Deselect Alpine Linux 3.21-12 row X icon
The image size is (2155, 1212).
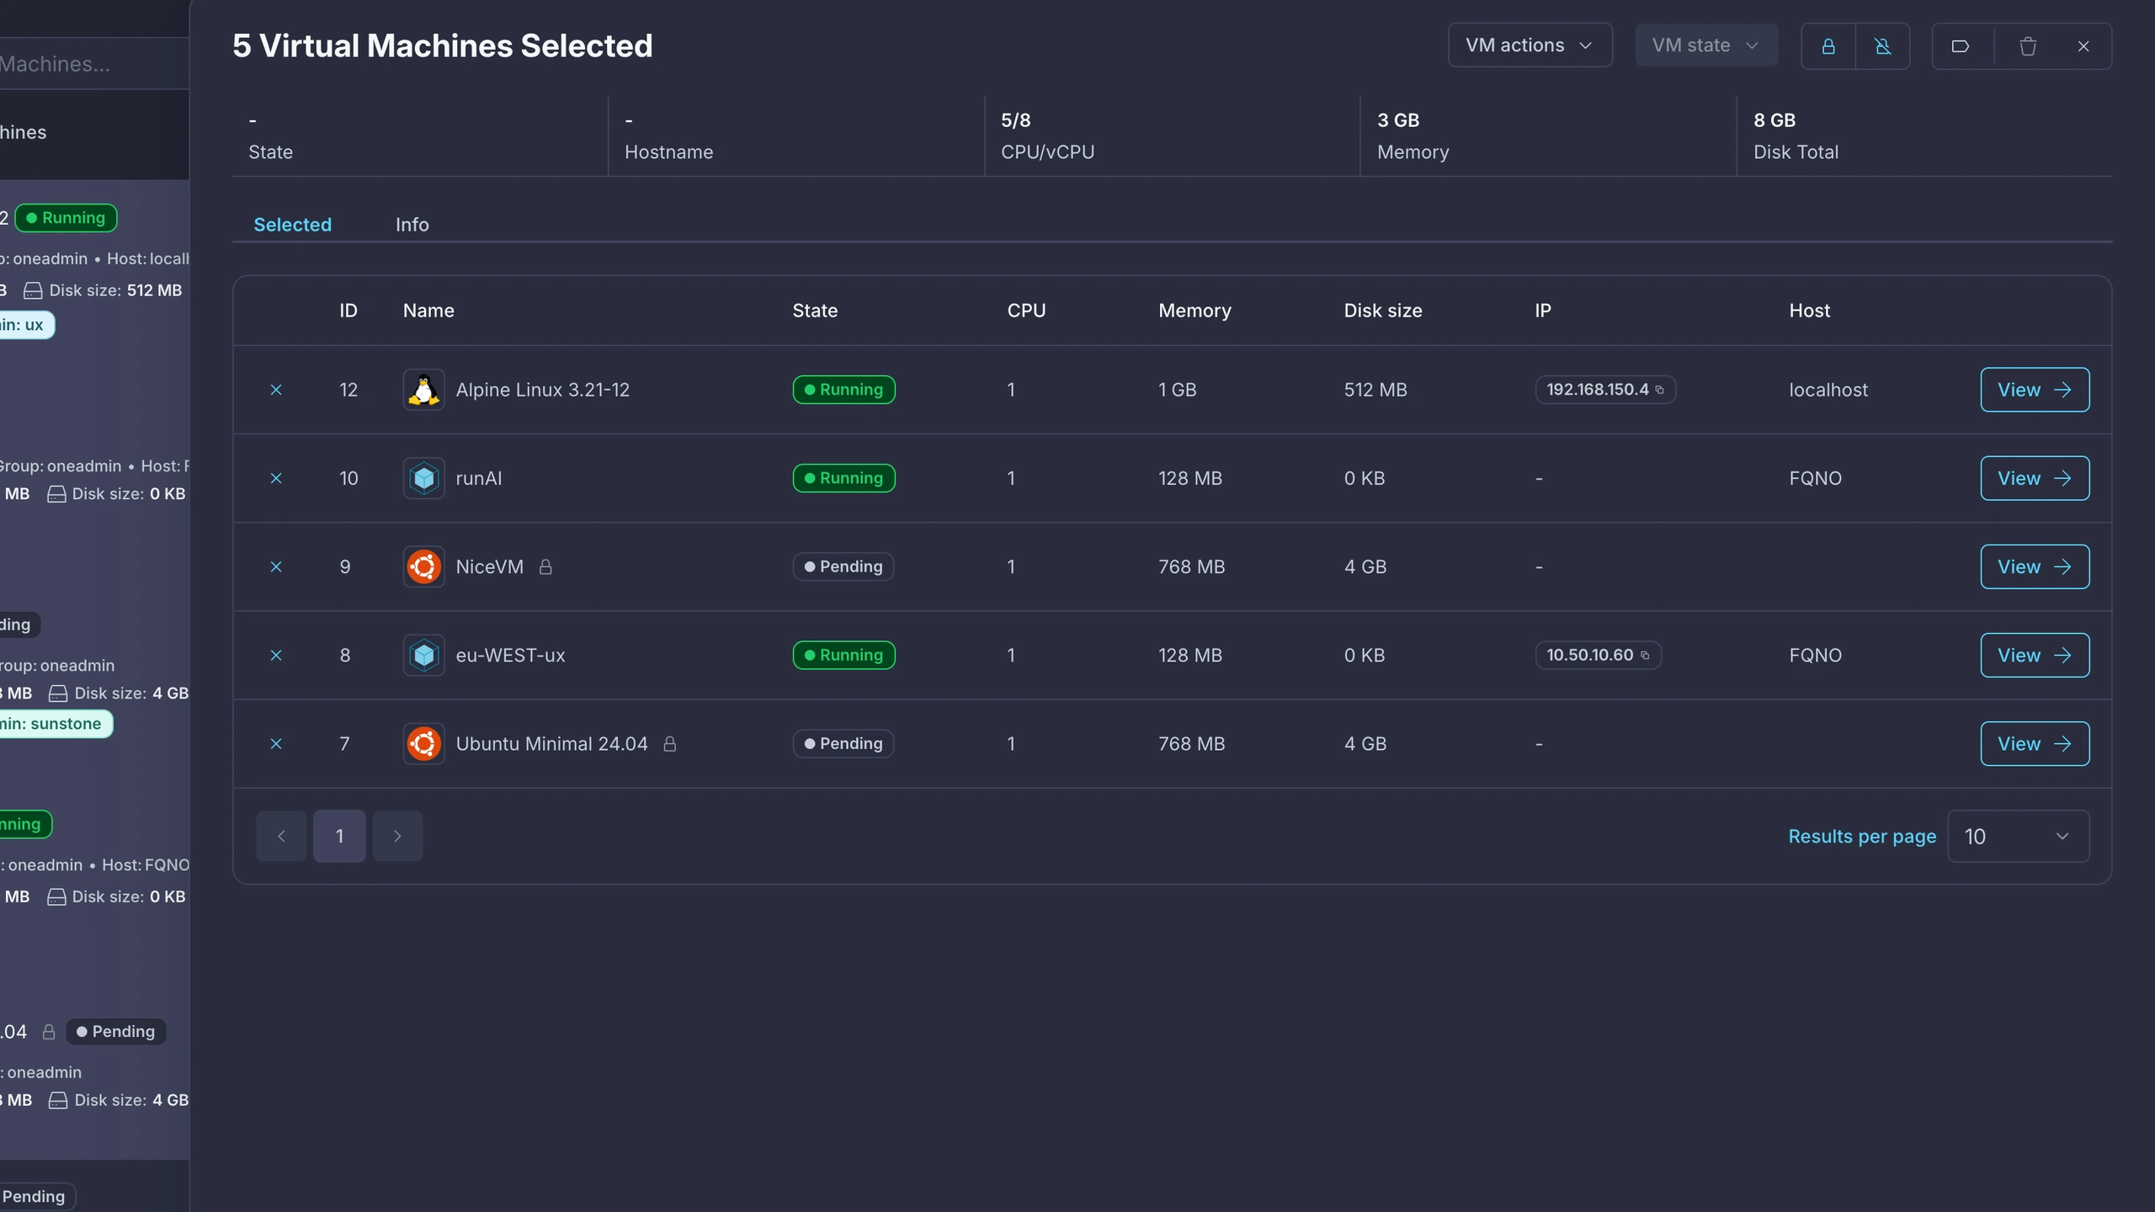tap(276, 390)
